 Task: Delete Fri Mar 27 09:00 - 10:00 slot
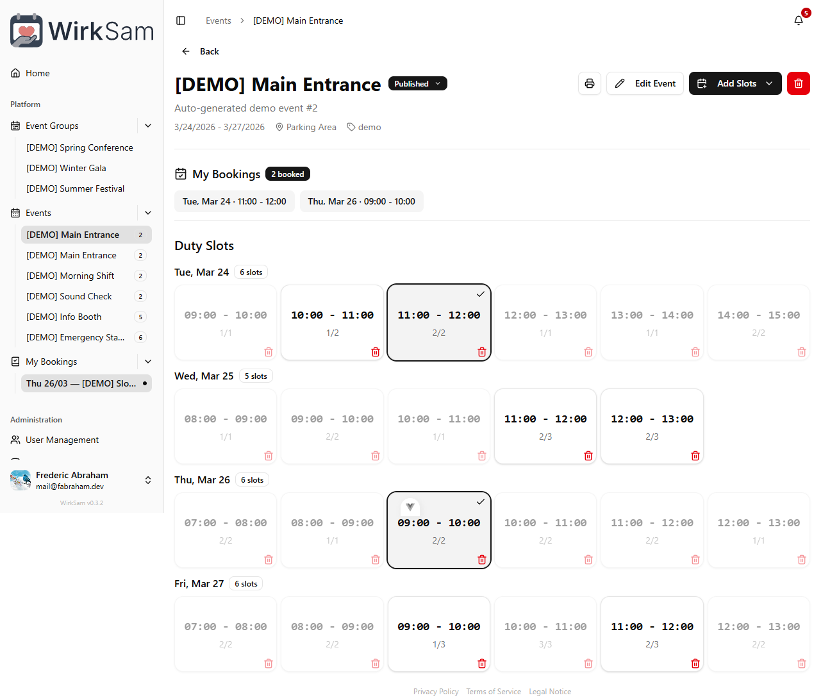tap(482, 663)
